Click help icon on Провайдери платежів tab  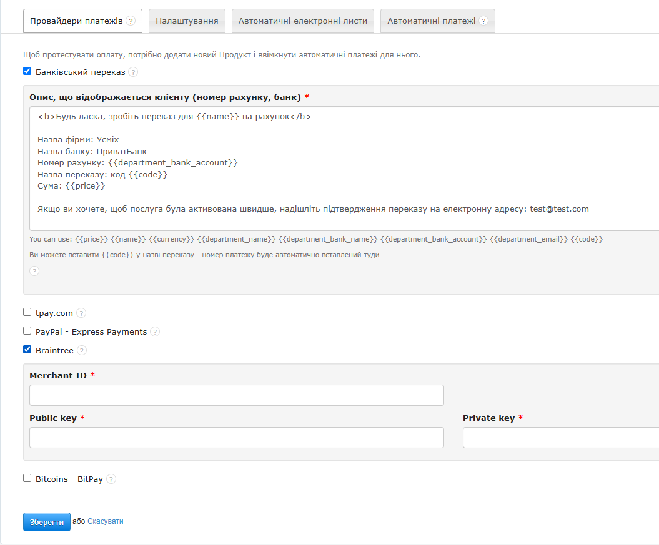click(x=131, y=21)
